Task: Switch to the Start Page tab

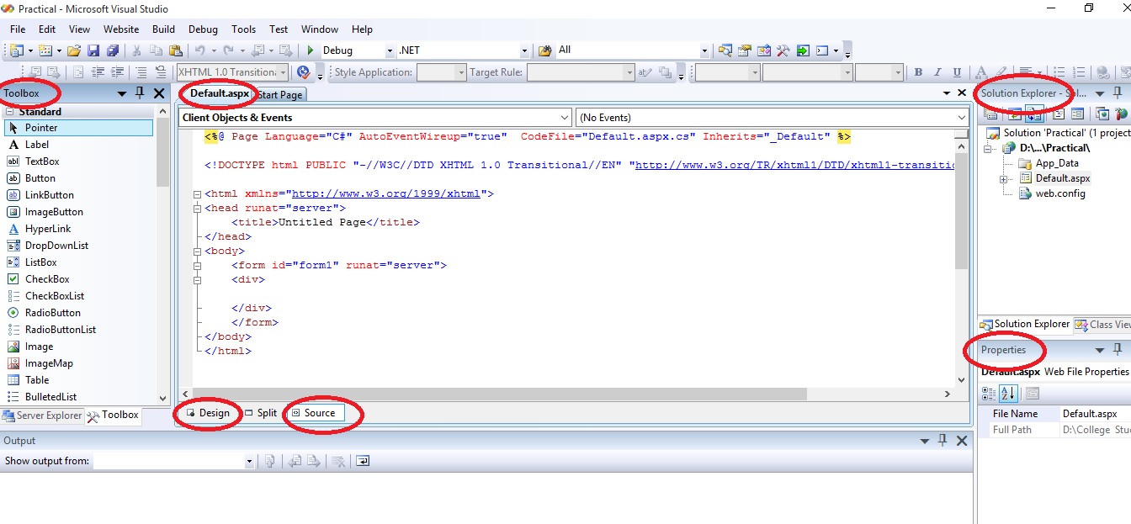Action: tap(279, 95)
